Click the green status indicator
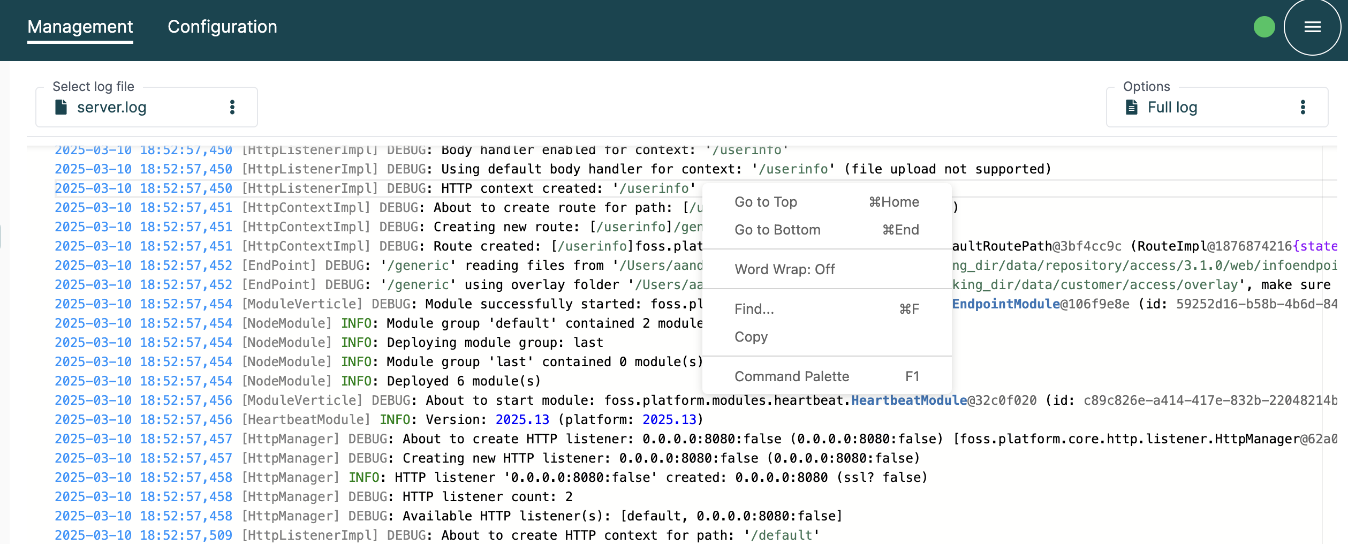The width and height of the screenshot is (1348, 544). tap(1264, 27)
